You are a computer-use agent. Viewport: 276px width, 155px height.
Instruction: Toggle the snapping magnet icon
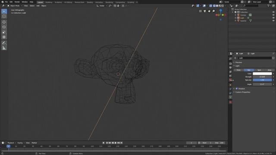115,6
